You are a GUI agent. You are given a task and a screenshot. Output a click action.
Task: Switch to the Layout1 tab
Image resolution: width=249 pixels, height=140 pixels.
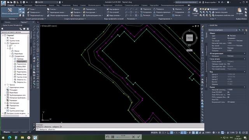[15, 132]
